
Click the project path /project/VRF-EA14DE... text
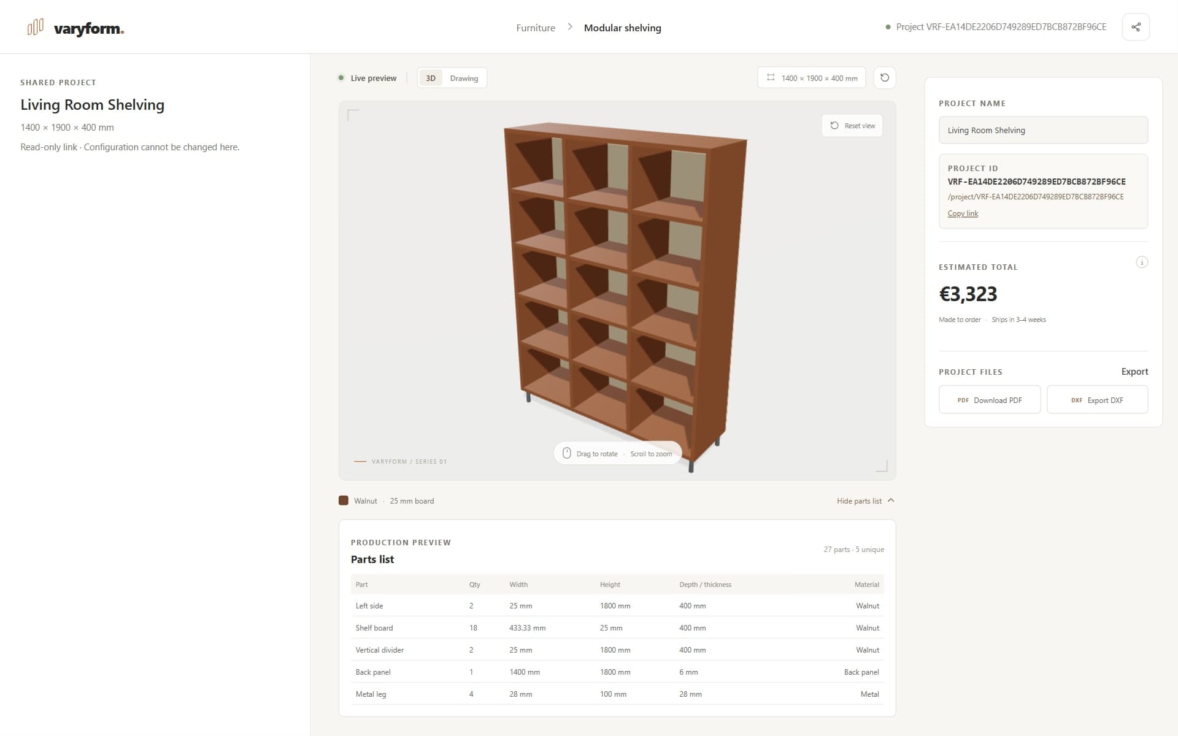(1036, 197)
